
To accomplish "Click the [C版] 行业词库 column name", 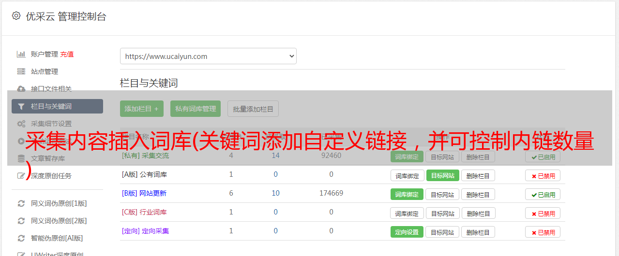I will 144,212.
